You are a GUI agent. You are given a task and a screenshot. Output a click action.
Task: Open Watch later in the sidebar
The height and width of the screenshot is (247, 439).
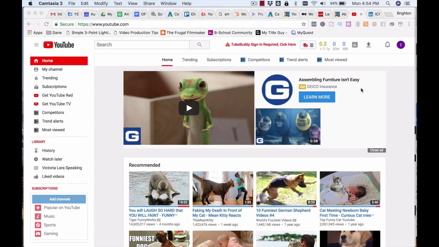tap(52, 159)
